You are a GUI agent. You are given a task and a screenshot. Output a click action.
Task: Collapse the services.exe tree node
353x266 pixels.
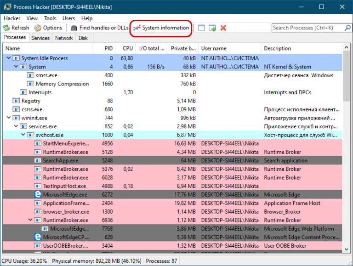[x=16, y=126]
